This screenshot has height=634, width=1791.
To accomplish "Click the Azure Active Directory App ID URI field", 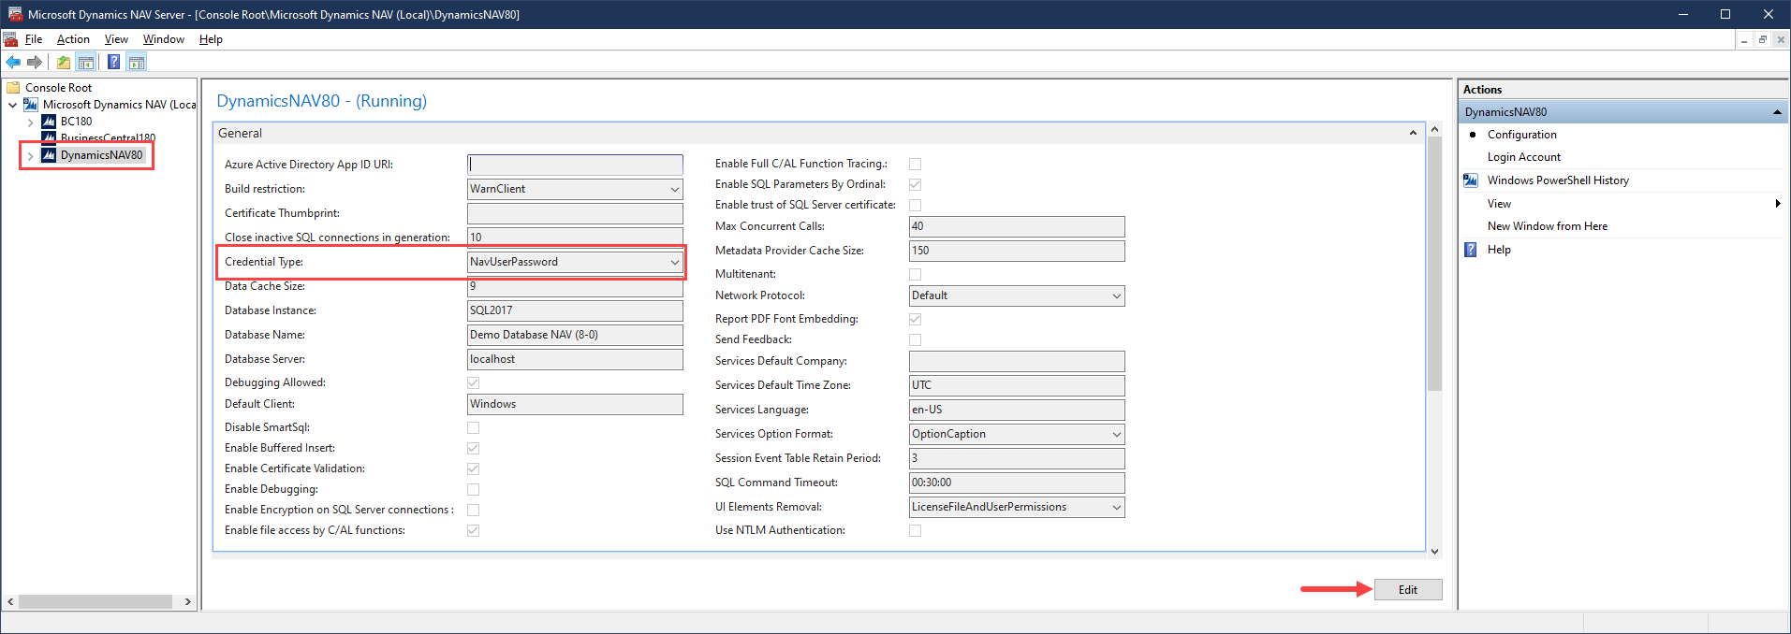I will coord(575,165).
